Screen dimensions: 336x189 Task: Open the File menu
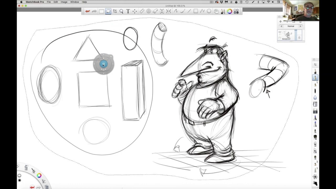click(x=49, y=2)
